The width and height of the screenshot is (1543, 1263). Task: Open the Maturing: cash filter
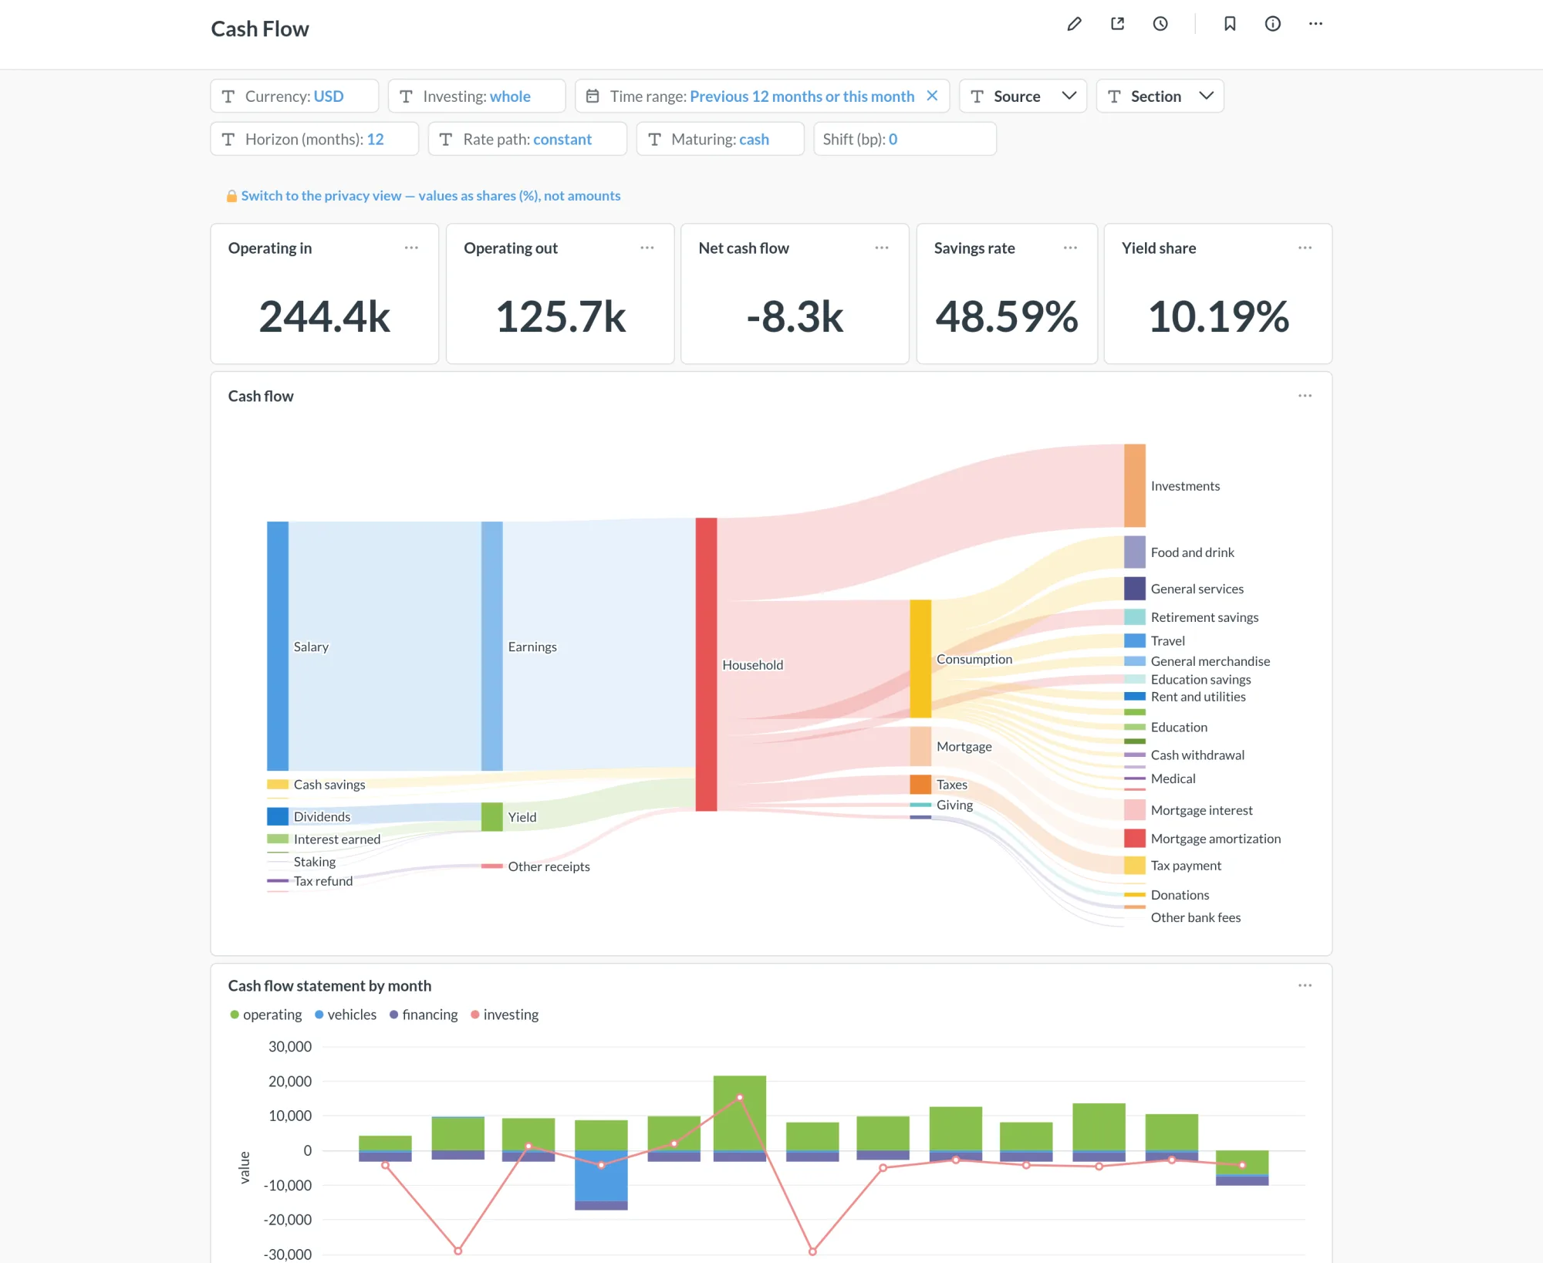720,139
